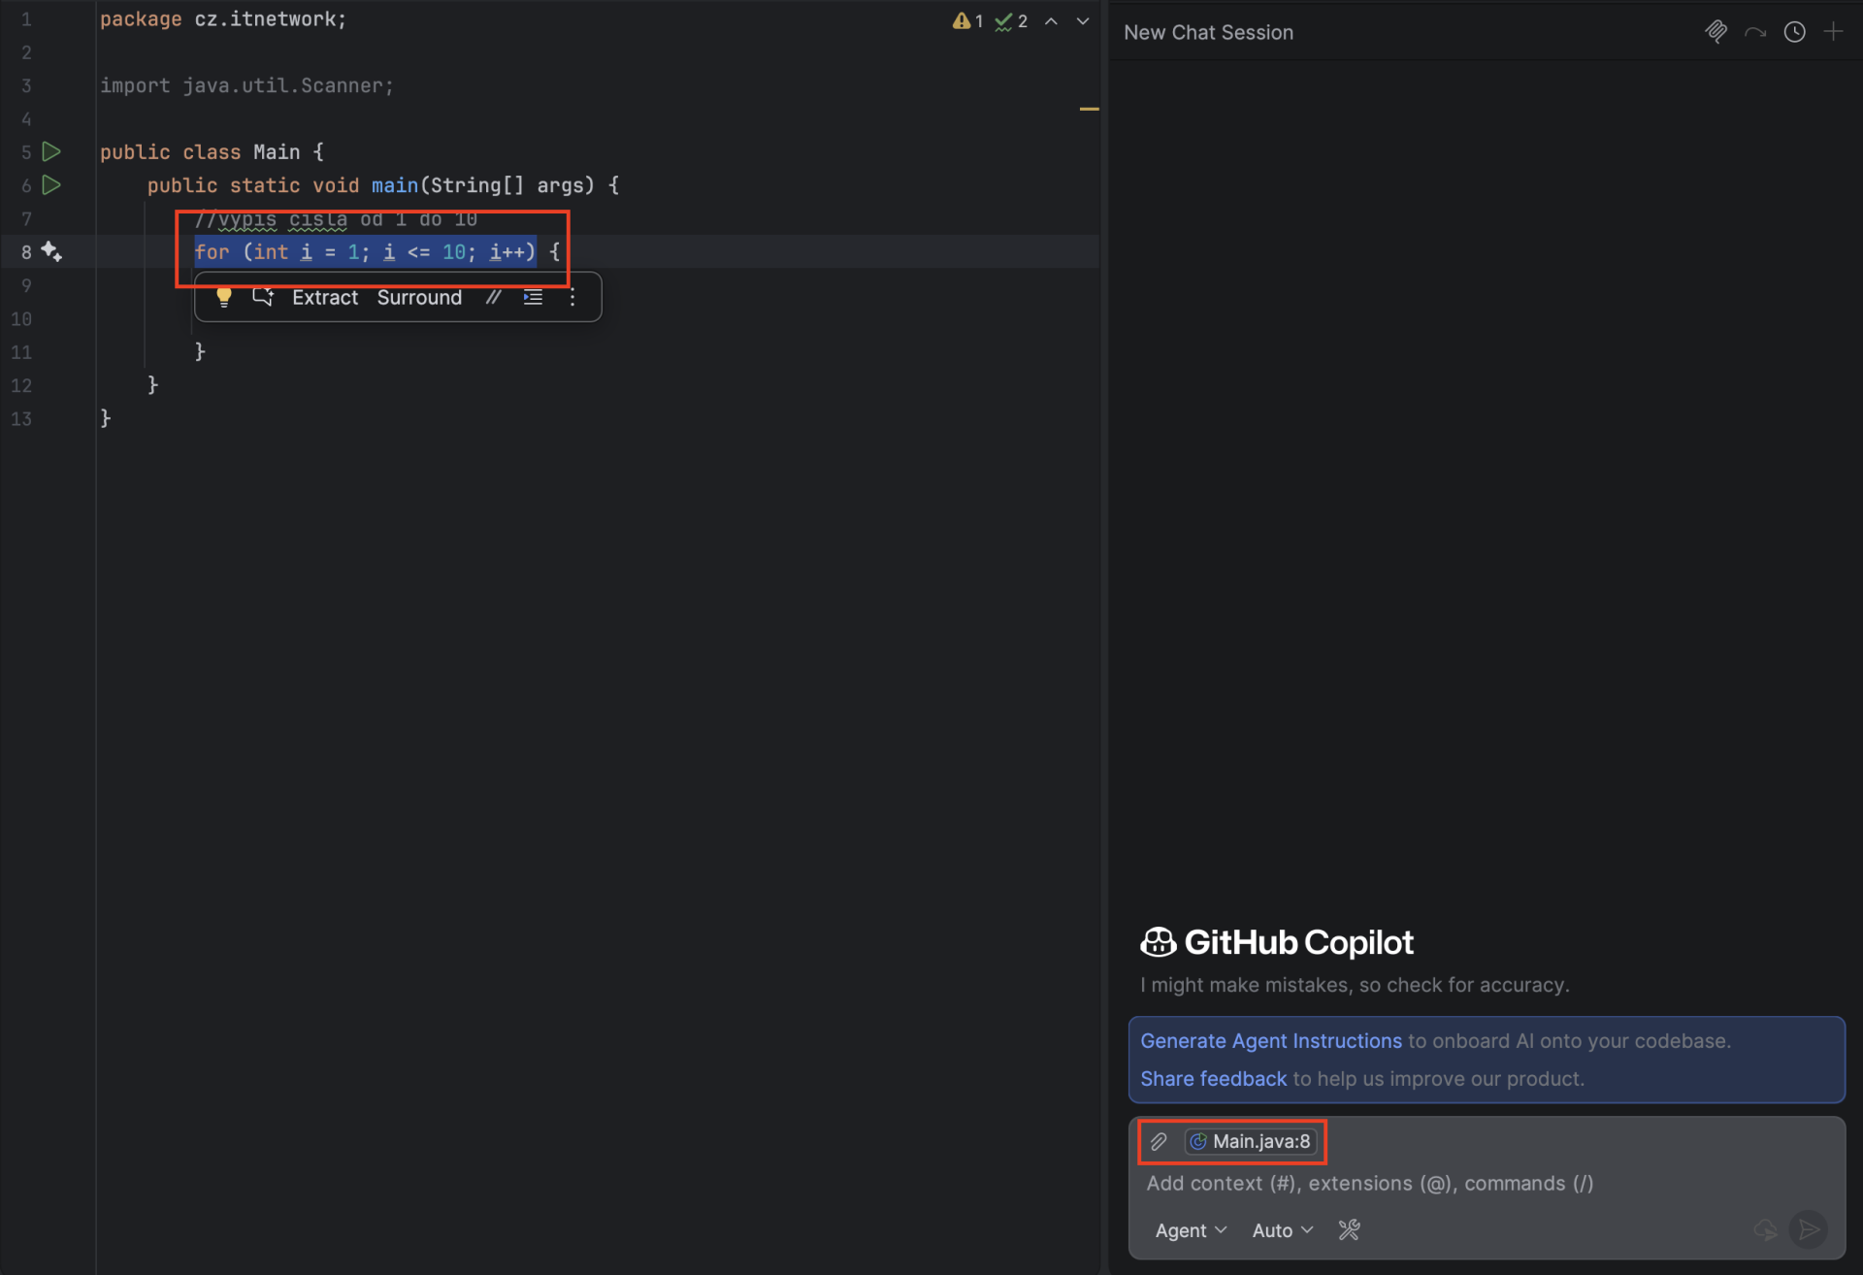Screen dimensions: 1863x1275
Task: Choose Extract in the floating toolbar
Action: pyautogui.click(x=325, y=298)
